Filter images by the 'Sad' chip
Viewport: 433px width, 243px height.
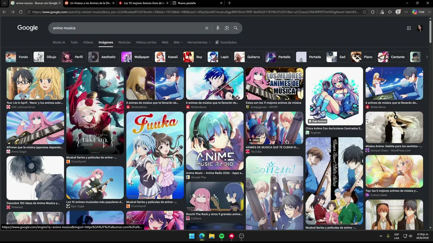pyautogui.click(x=337, y=57)
